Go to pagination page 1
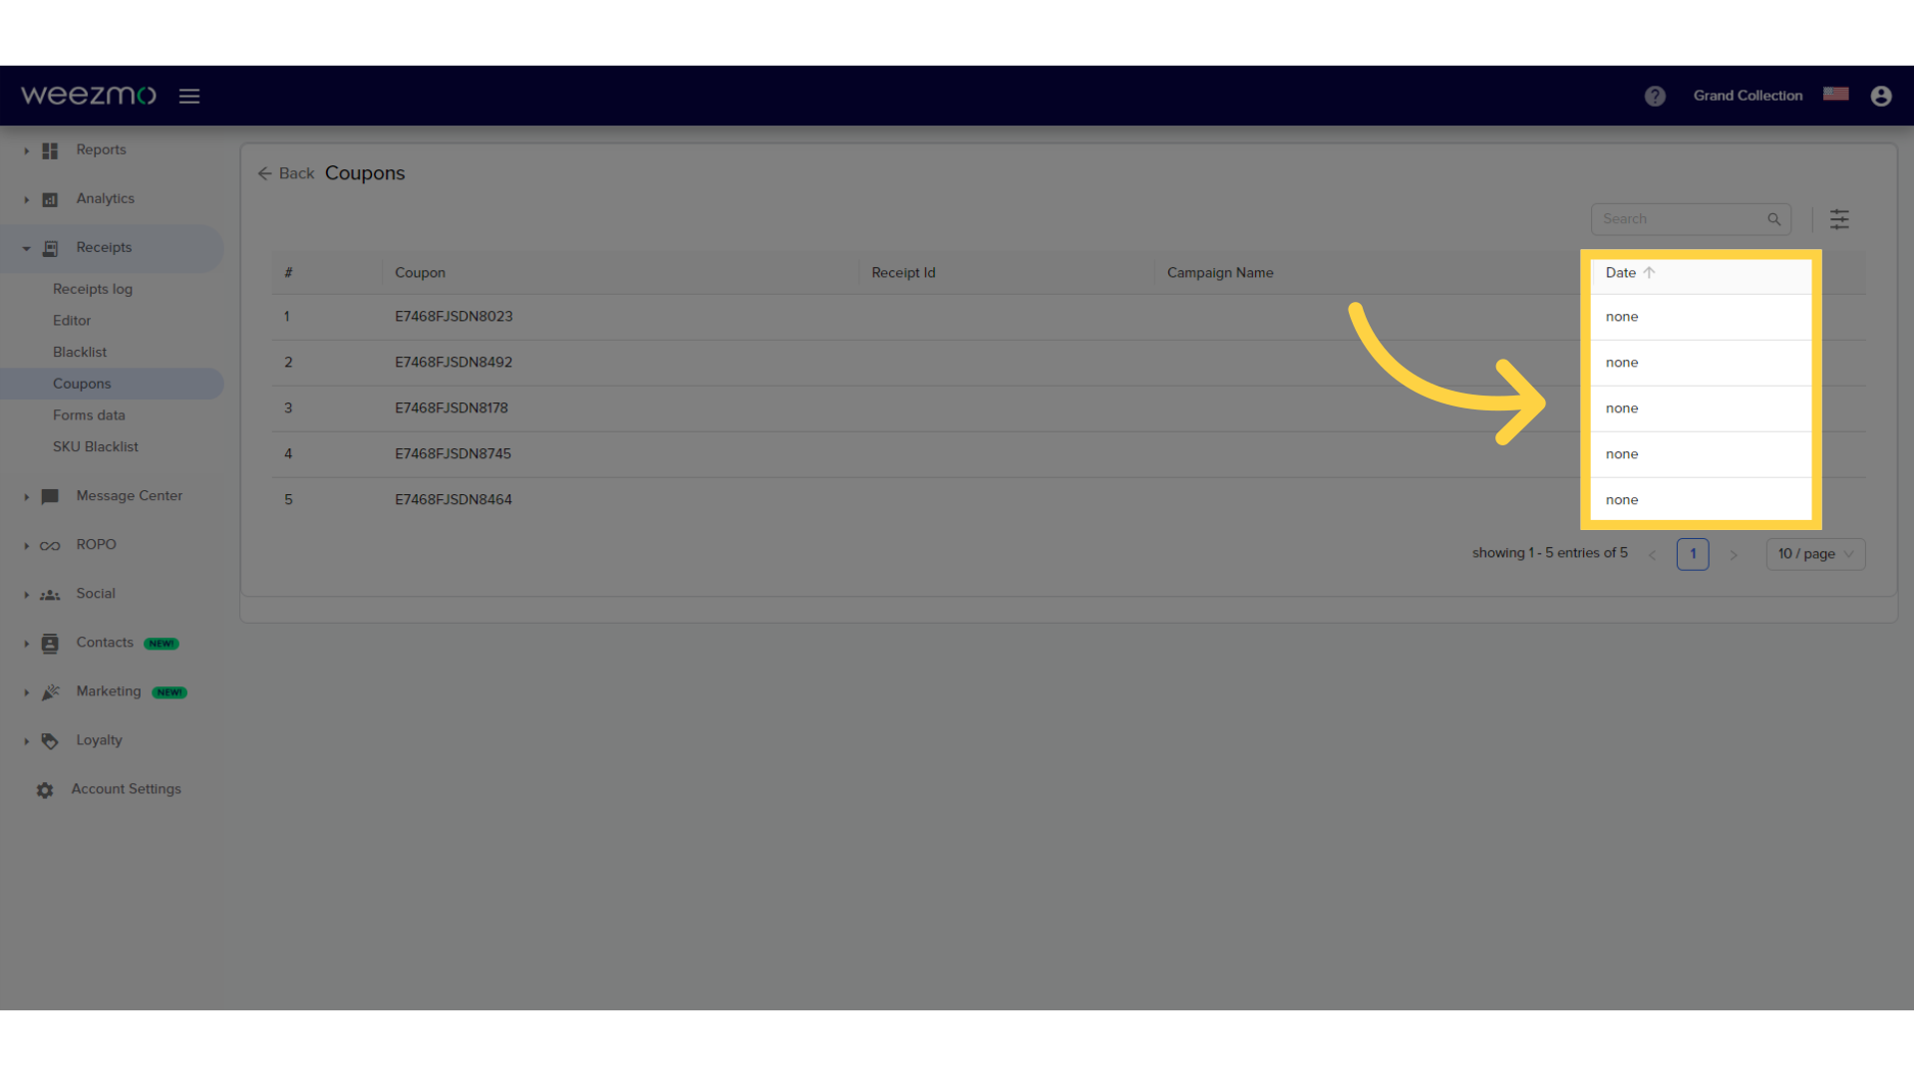 (1693, 554)
